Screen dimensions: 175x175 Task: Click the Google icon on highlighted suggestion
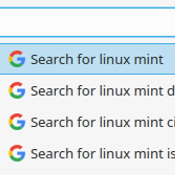pos(17,59)
